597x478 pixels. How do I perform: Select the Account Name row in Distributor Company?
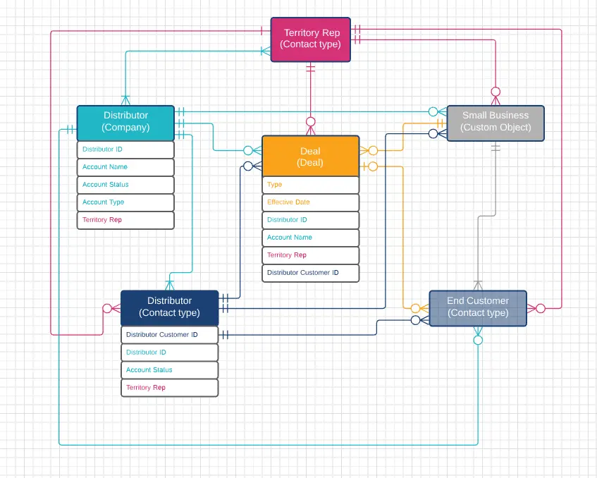(x=125, y=167)
